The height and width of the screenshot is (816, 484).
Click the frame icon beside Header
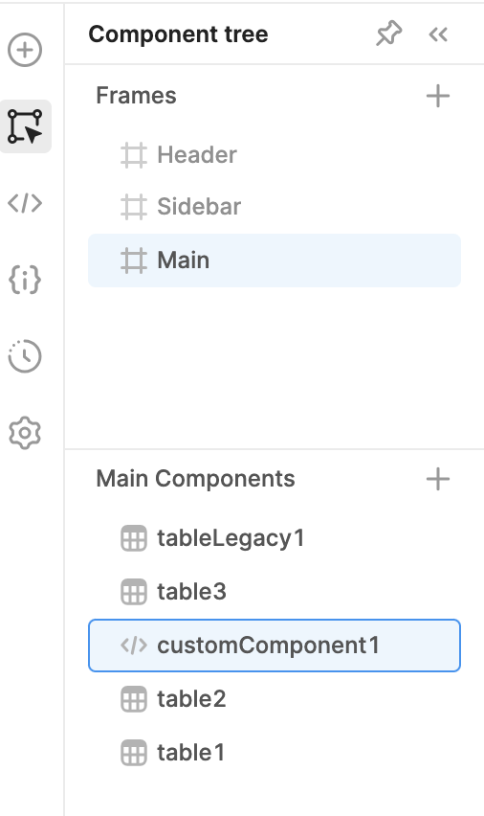click(x=134, y=155)
